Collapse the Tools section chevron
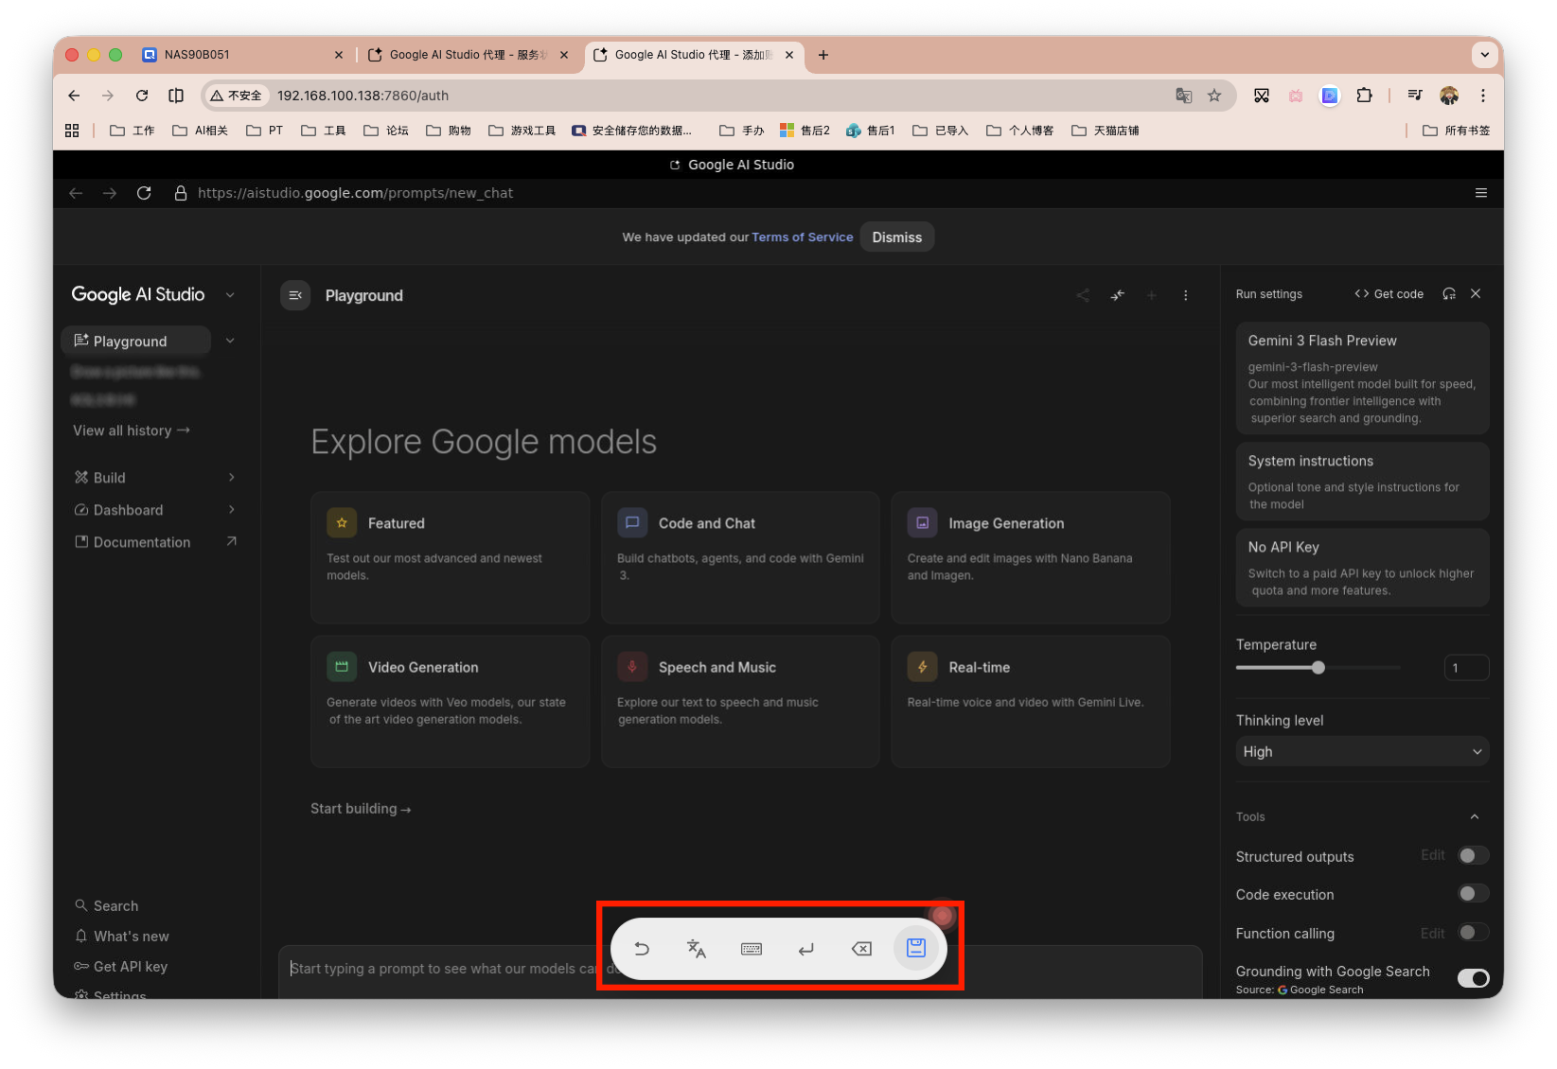The width and height of the screenshot is (1557, 1069). [x=1474, y=816]
